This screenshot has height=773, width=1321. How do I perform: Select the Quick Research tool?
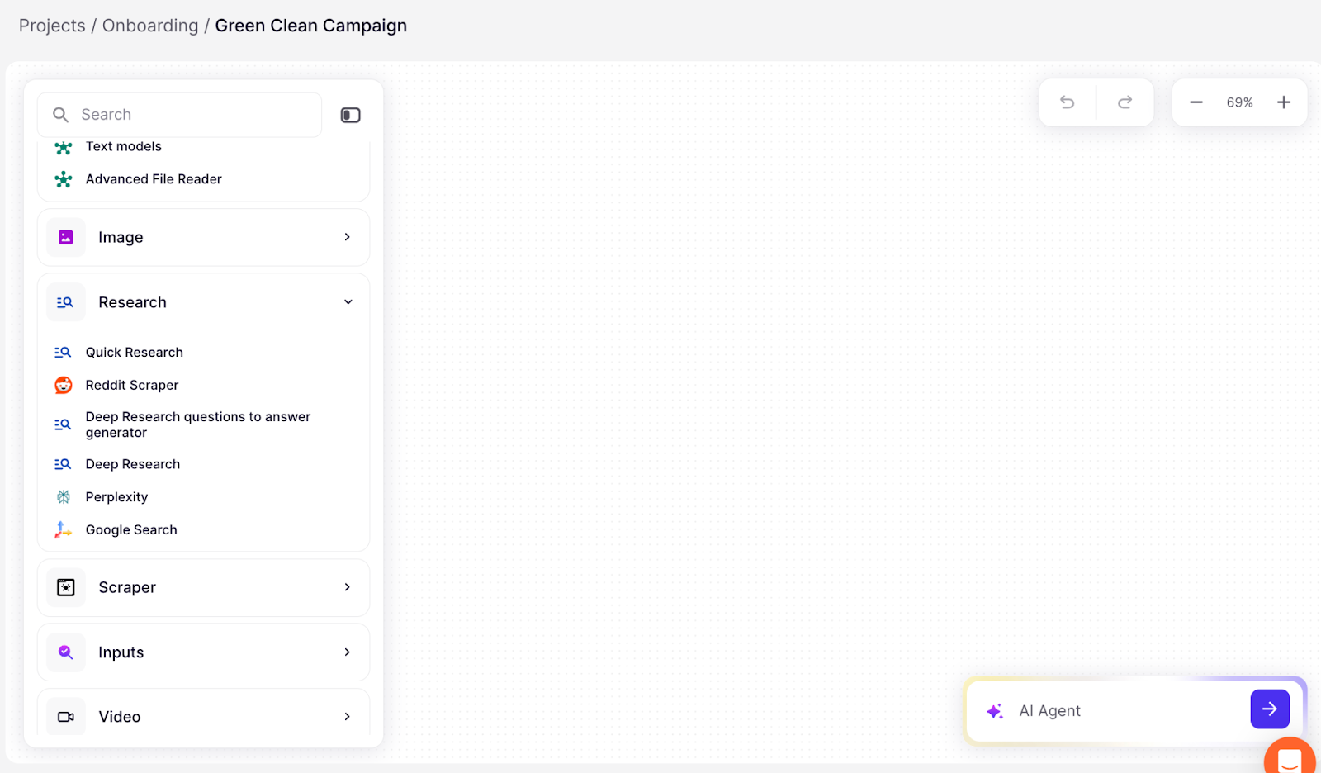pyautogui.click(x=134, y=352)
